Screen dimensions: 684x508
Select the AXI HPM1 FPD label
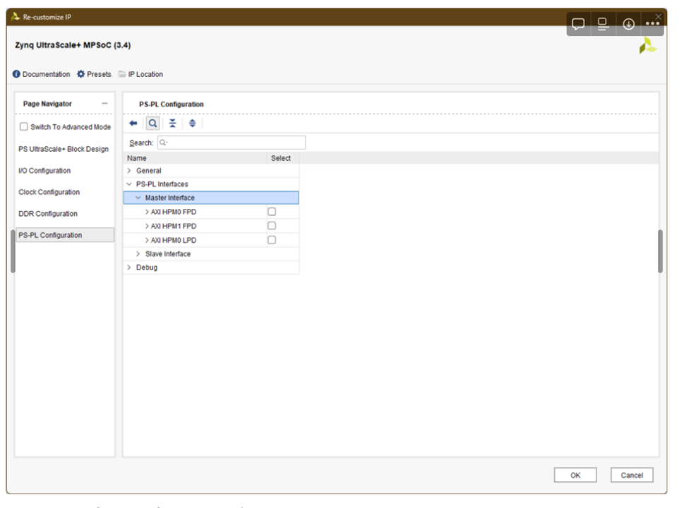174,226
